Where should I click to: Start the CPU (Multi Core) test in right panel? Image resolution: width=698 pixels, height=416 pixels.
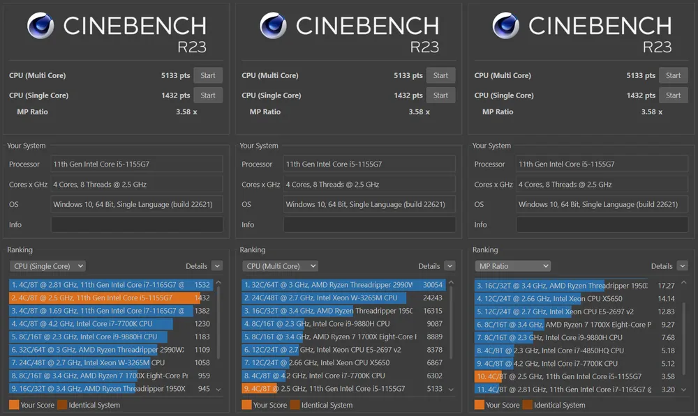673,75
